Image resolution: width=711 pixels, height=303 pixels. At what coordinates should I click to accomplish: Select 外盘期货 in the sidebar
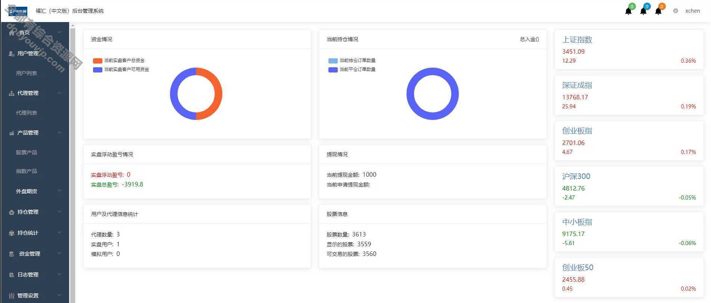27,191
